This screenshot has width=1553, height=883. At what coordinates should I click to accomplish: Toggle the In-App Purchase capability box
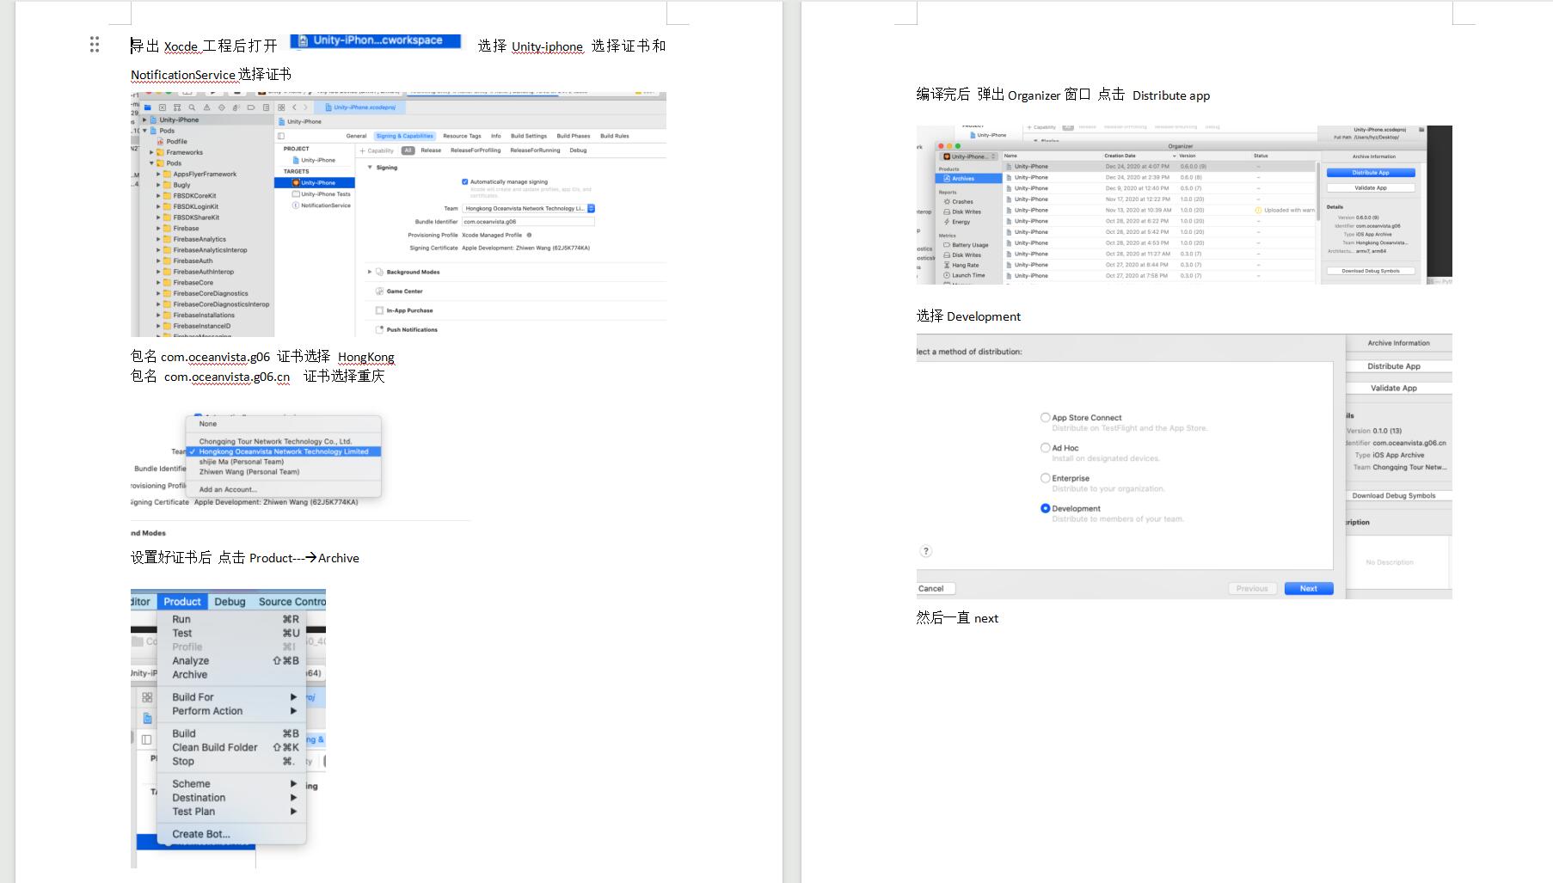(379, 310)
